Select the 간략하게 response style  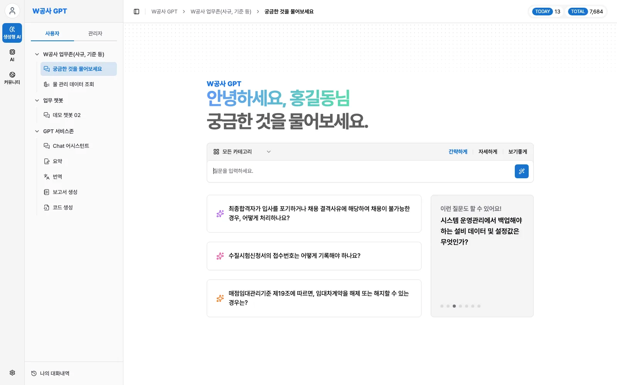click(x=458, y=152)
